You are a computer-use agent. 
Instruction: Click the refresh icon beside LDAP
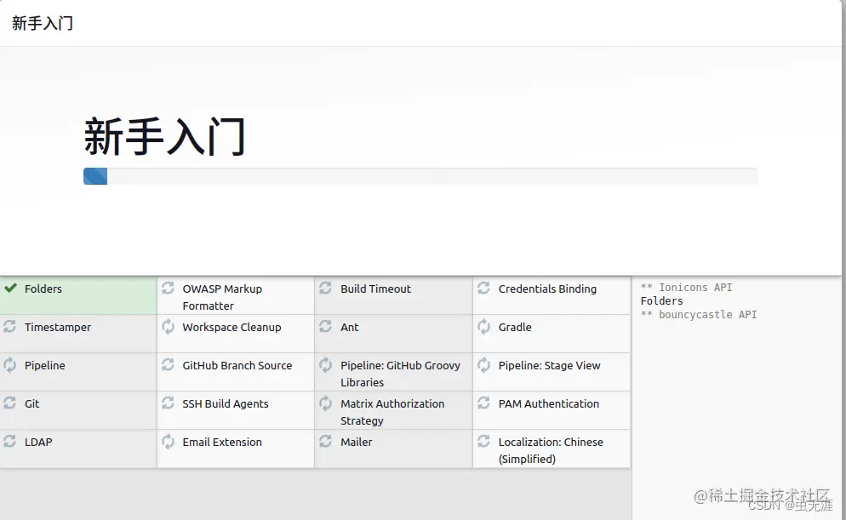9,441
